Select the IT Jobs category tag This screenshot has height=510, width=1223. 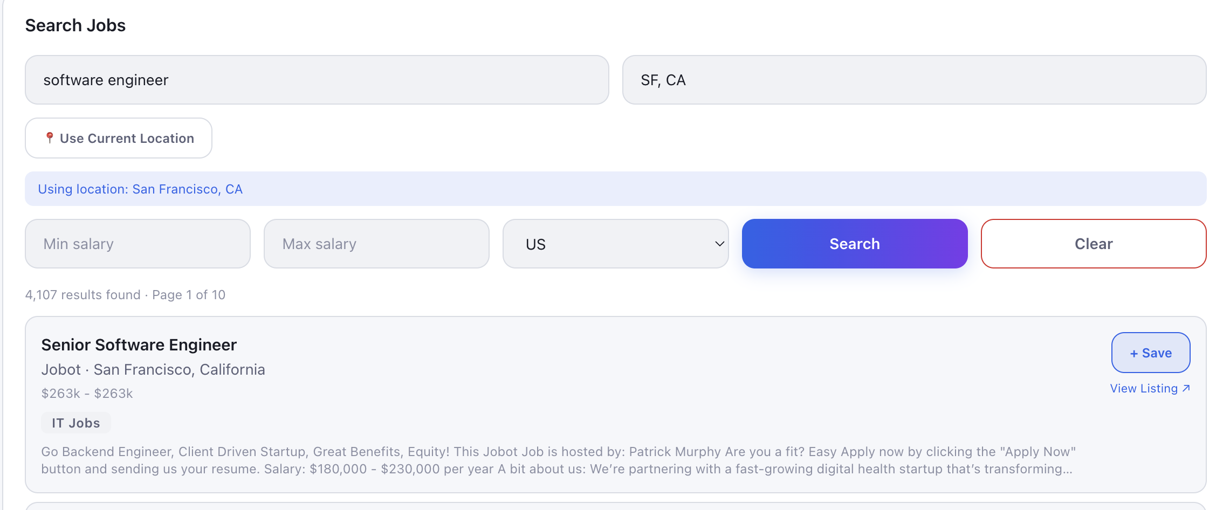click(75, 423)
